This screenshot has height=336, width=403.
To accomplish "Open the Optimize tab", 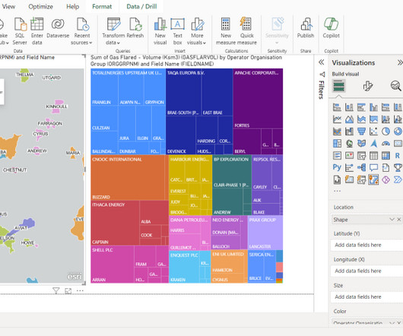I will click(40, 6).
